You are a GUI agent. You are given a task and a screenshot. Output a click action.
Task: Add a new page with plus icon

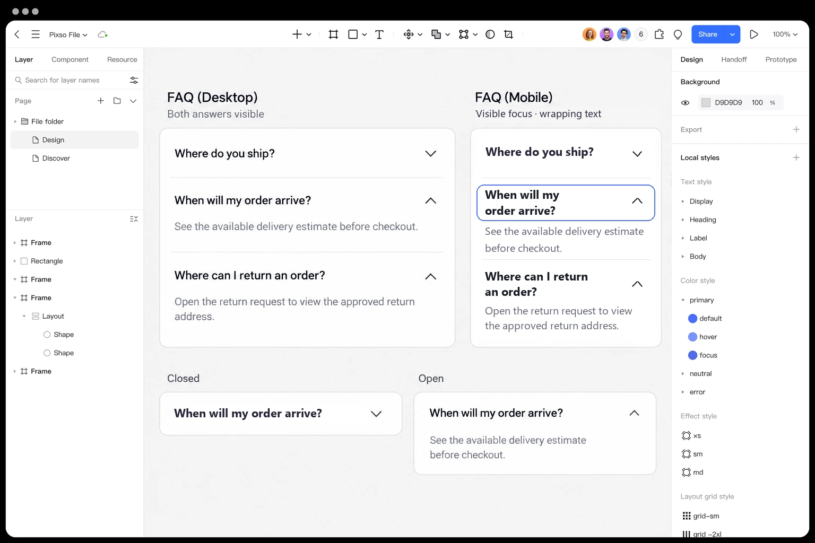(100, 101)
